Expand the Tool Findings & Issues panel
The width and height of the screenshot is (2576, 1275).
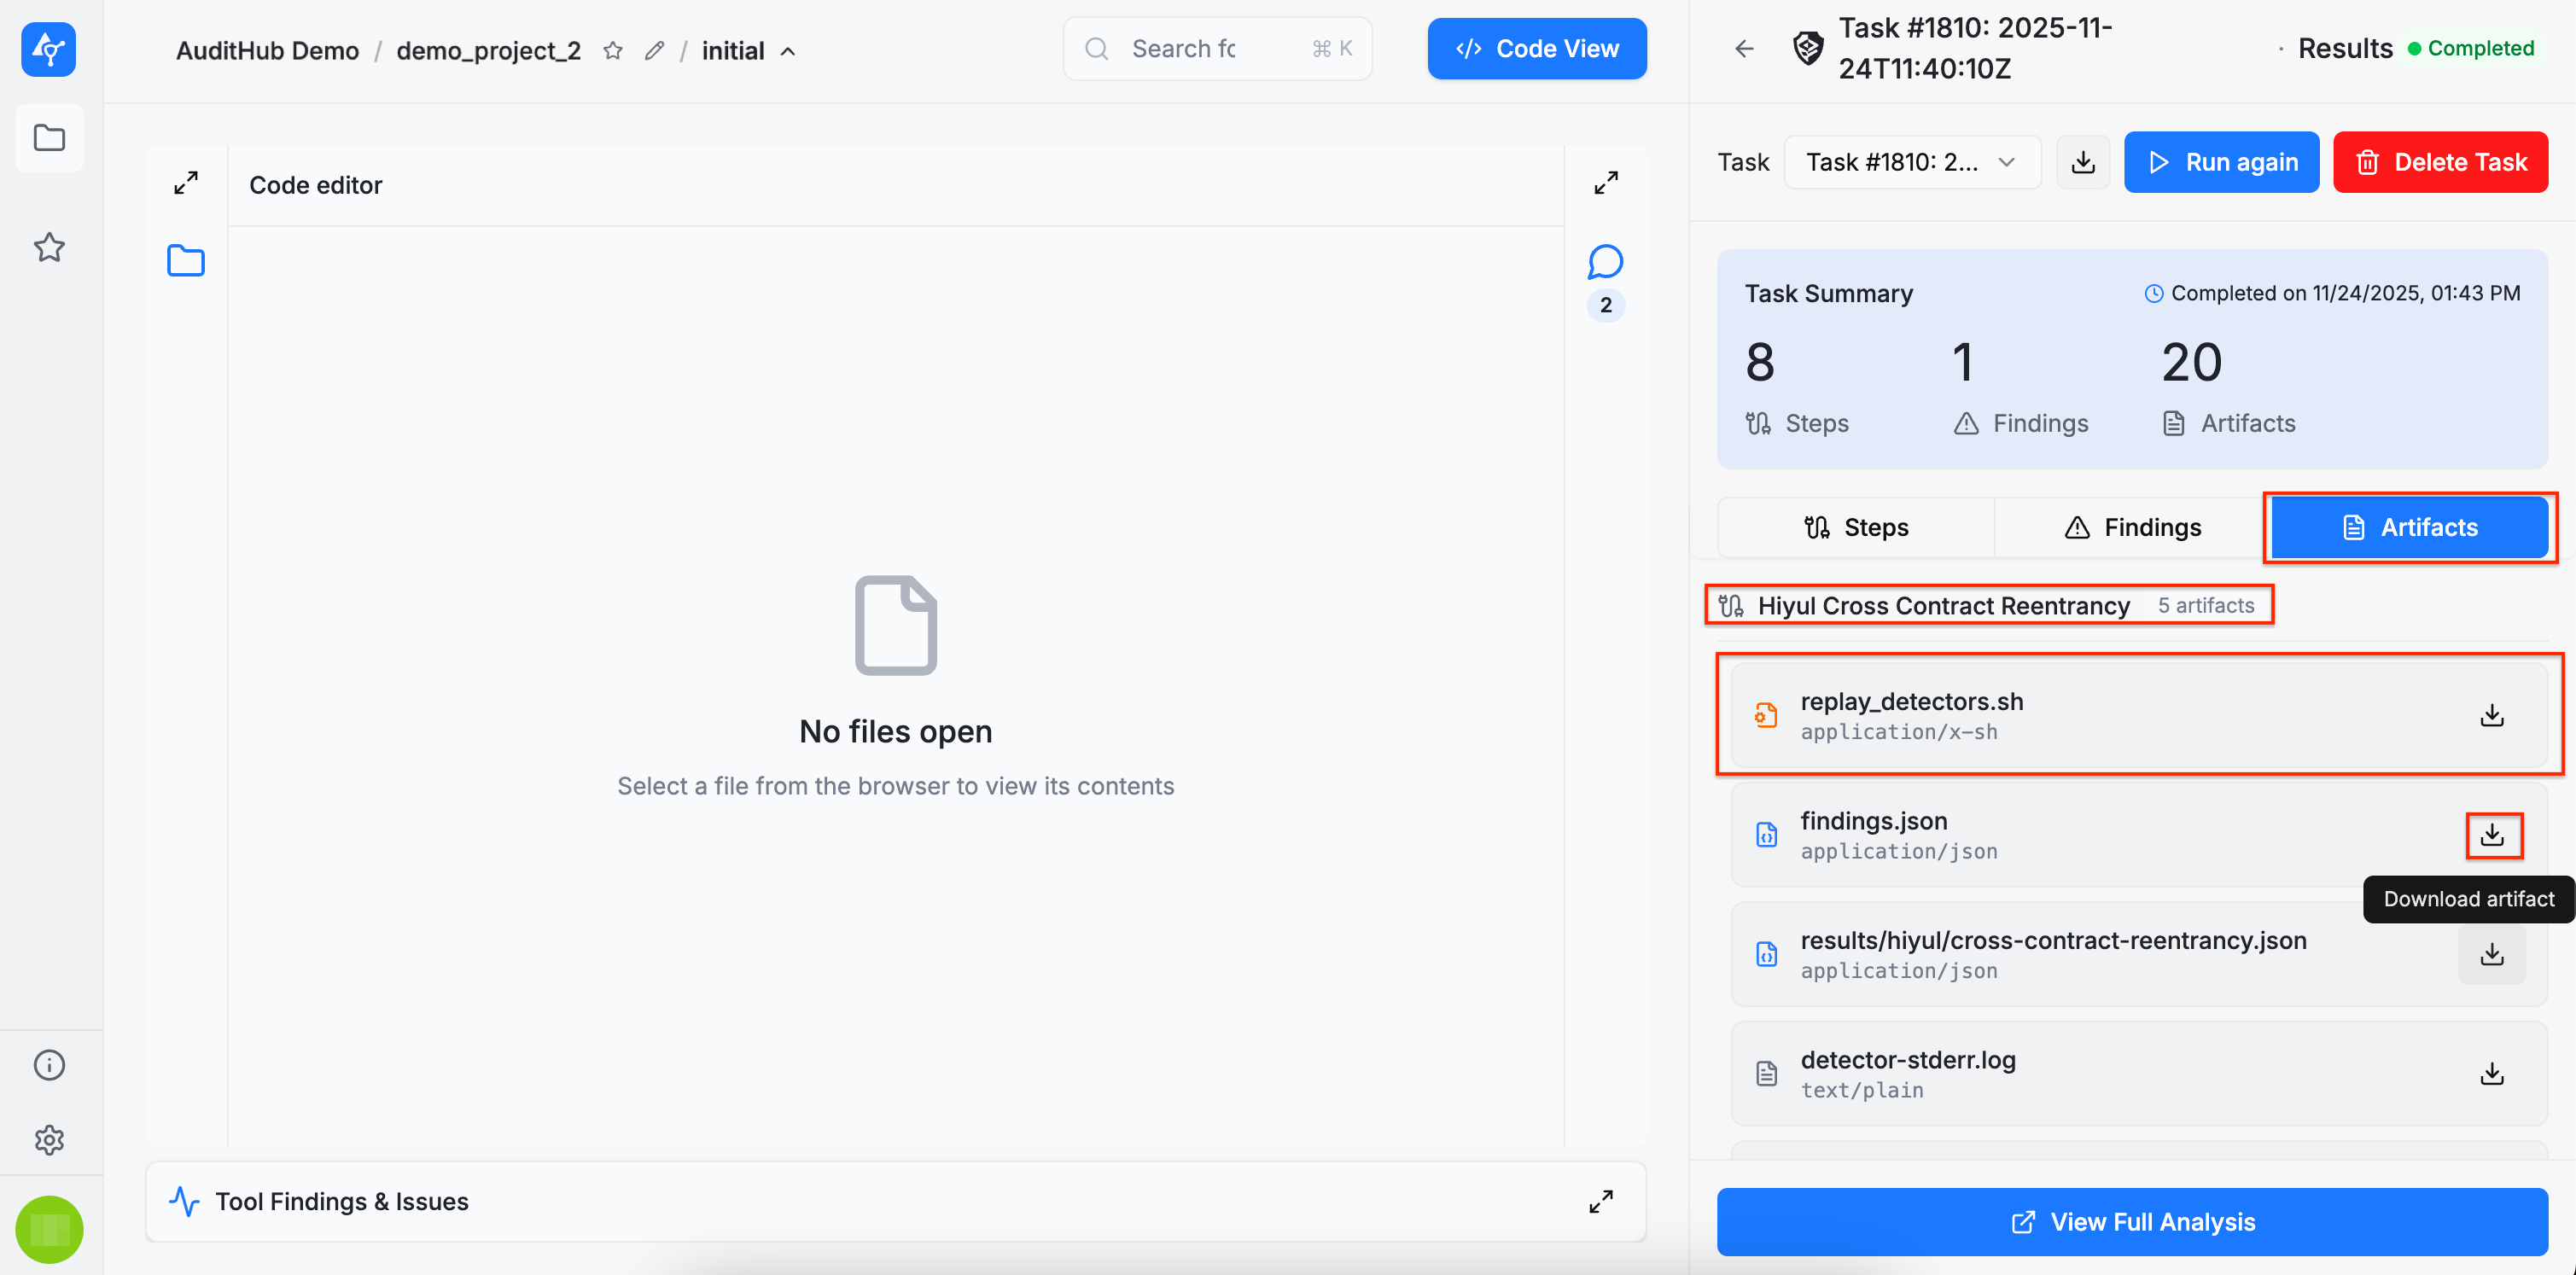click(x=1600, y=1201)
